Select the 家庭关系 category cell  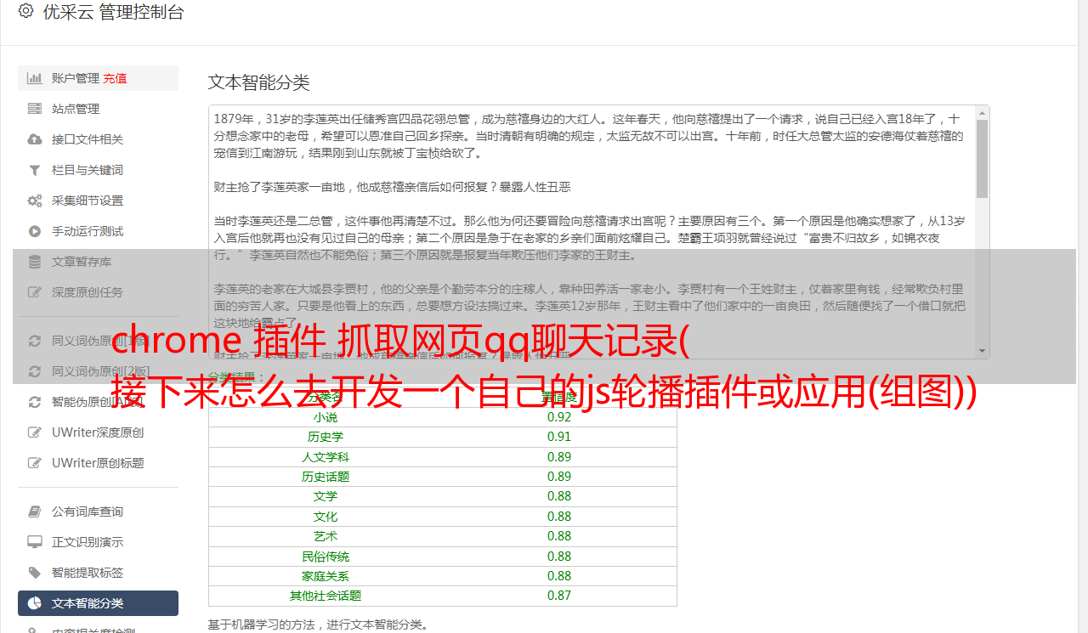point(326,576)
